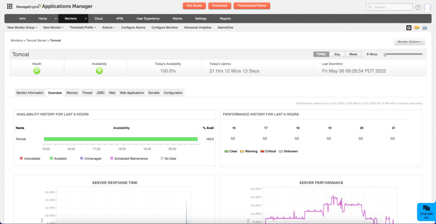Open the Threshold Profile dropdown
Image resolution: width=436 pixels, height=224 pixels.
(x=83, y=28)
